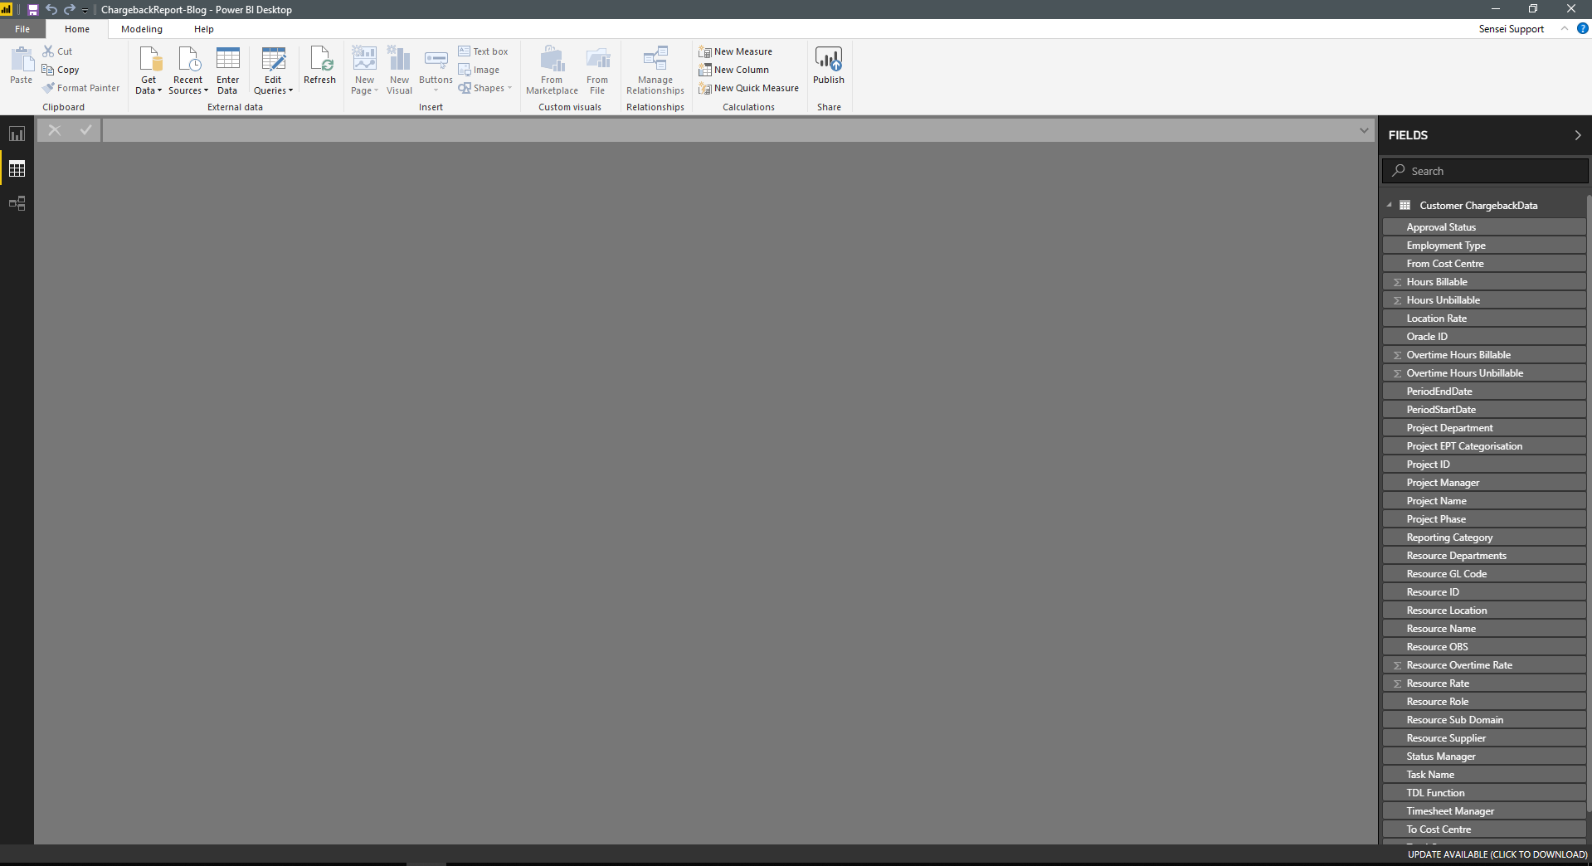This screenshot has height=866, width=1592.
Task: Commit the formula bar entry
Action: (85, 130)
